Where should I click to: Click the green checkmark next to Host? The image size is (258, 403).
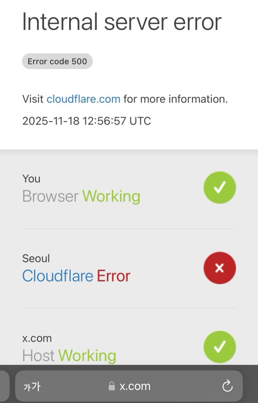[x=220, y=347]
